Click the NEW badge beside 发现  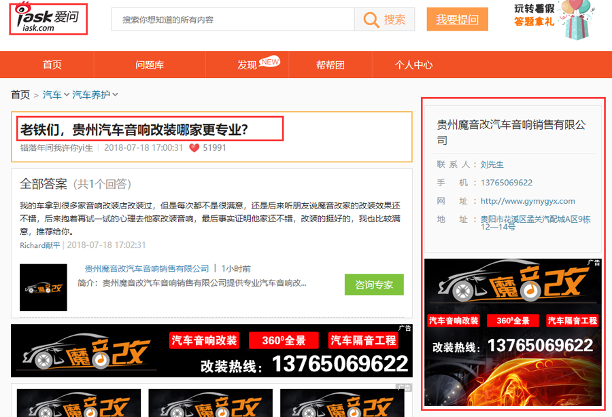tap(270, 62)
